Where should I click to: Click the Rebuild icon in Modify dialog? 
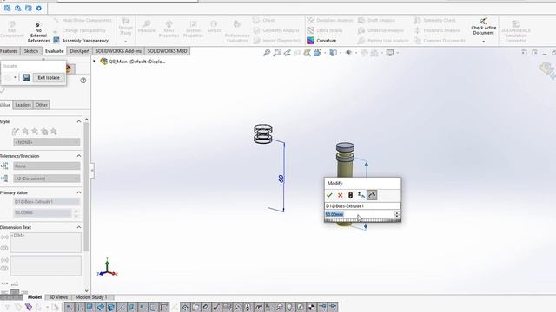coord(350,195)
